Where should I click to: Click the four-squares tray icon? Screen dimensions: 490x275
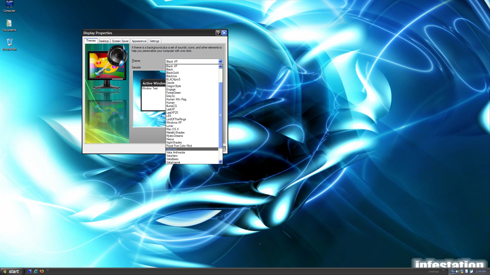click(x=453, y=271)
